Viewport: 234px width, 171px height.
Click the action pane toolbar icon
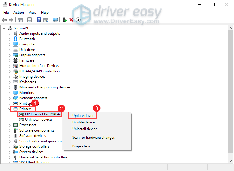point(46,20)
